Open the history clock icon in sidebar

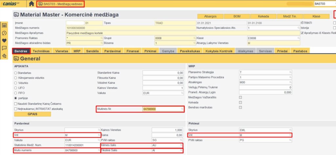(4, 33)
